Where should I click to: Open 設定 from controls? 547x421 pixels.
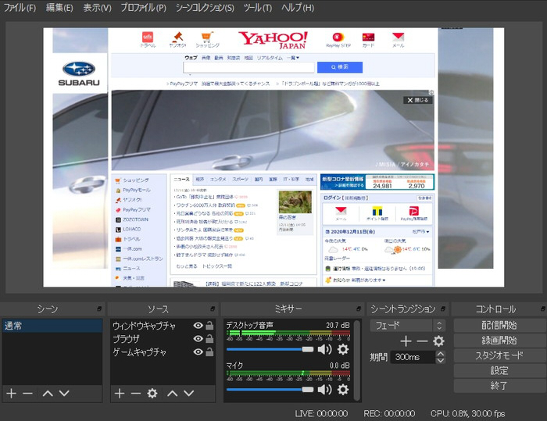click(499, 370)
